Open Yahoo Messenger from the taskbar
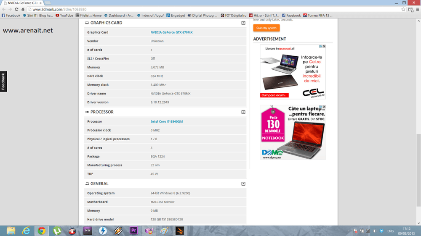Screen dimensions: 421x236 tap(149, 231)
